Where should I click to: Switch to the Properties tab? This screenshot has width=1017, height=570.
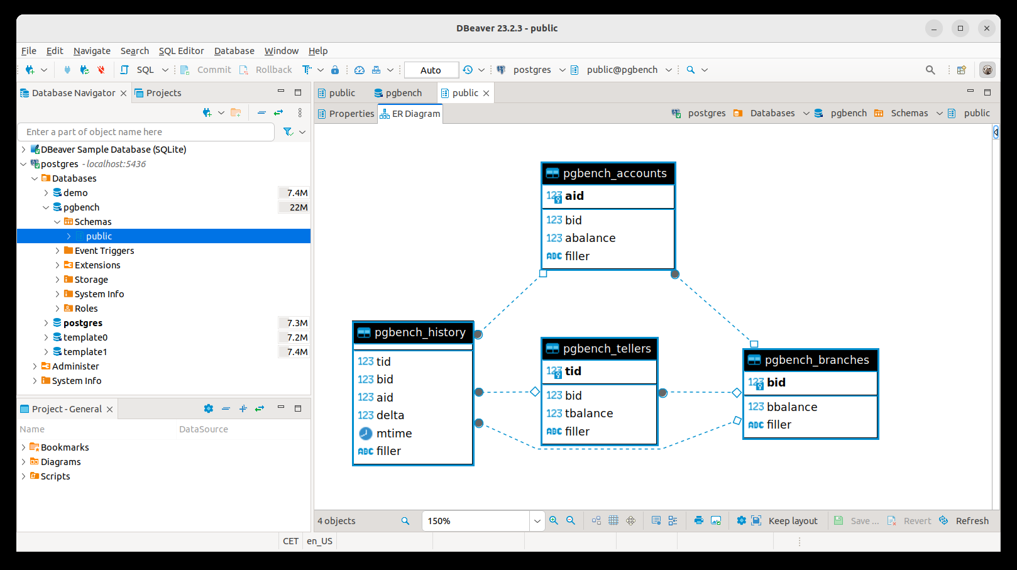346,114
